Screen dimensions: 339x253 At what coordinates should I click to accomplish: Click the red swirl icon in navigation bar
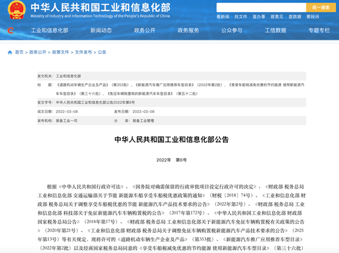[10, 30]
